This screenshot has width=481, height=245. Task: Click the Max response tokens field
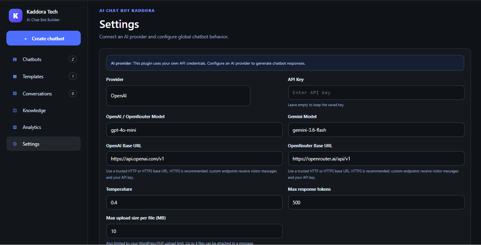point(376,202)
